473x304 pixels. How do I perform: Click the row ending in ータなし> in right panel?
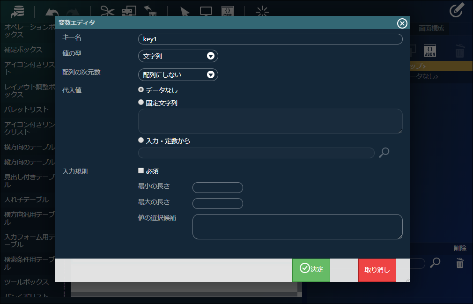tap(441, 76)
